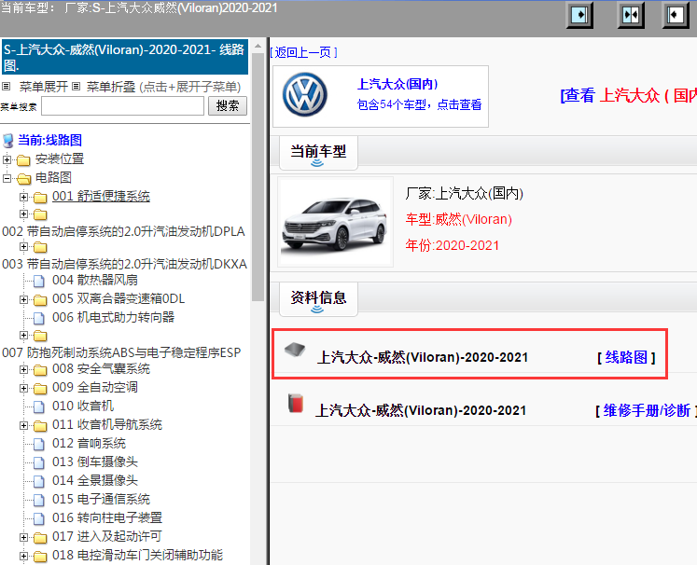Open 003 带自动启停系统的2.0升汽油发动机DKXA

pos(124,264)
